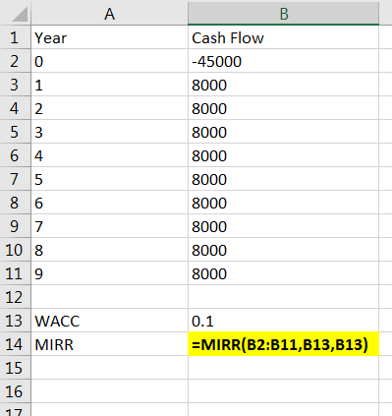The height and width of the screenshot is (416, 392).
Task: Select year 0 cell in column A
Action: point(109,61)
